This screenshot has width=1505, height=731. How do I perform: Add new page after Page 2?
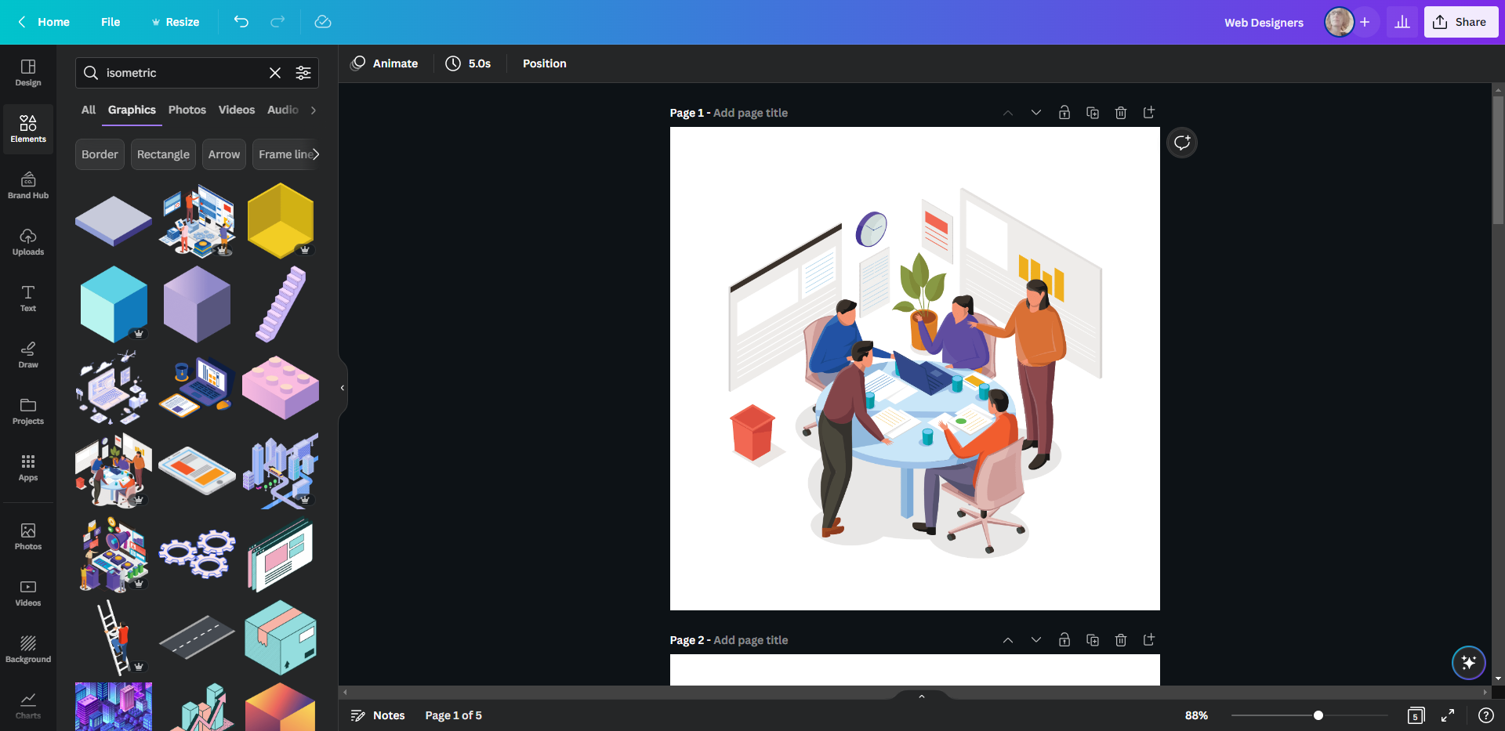click(1149, 640)
